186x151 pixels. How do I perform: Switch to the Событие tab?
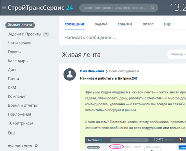coord(125,24)
